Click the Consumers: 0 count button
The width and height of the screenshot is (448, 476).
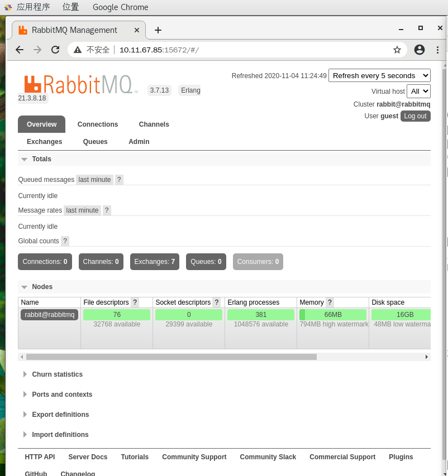coord(258,262)
